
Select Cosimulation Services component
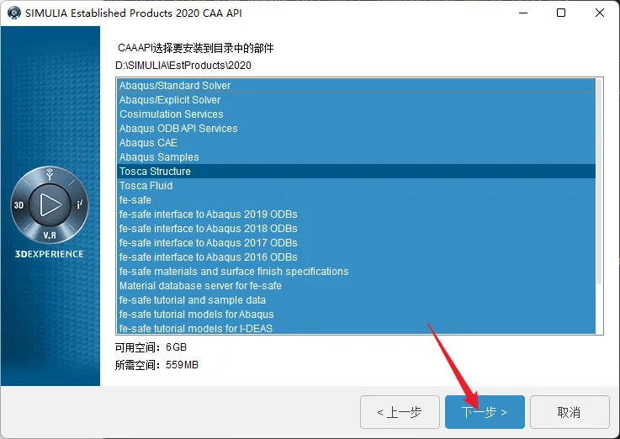[356, 114]
